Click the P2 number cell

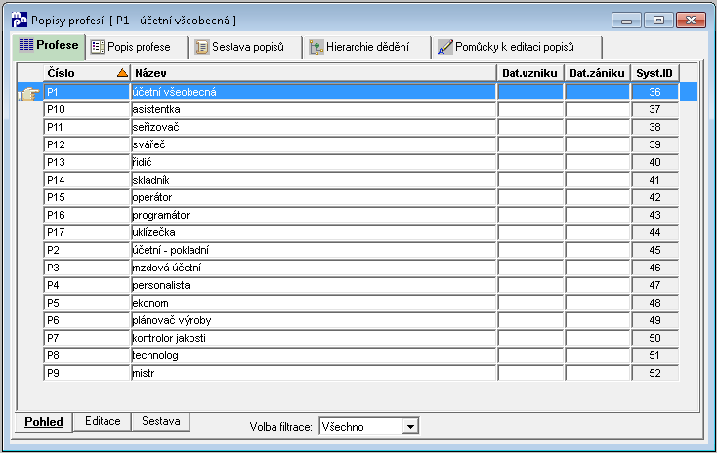[x=87, y=250]
